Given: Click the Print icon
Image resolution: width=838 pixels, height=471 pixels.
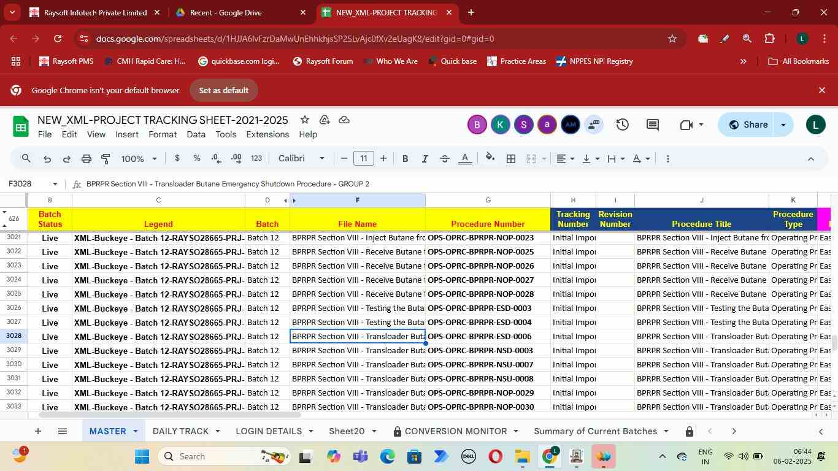Looking at the screenshot, I should [86, 159].
